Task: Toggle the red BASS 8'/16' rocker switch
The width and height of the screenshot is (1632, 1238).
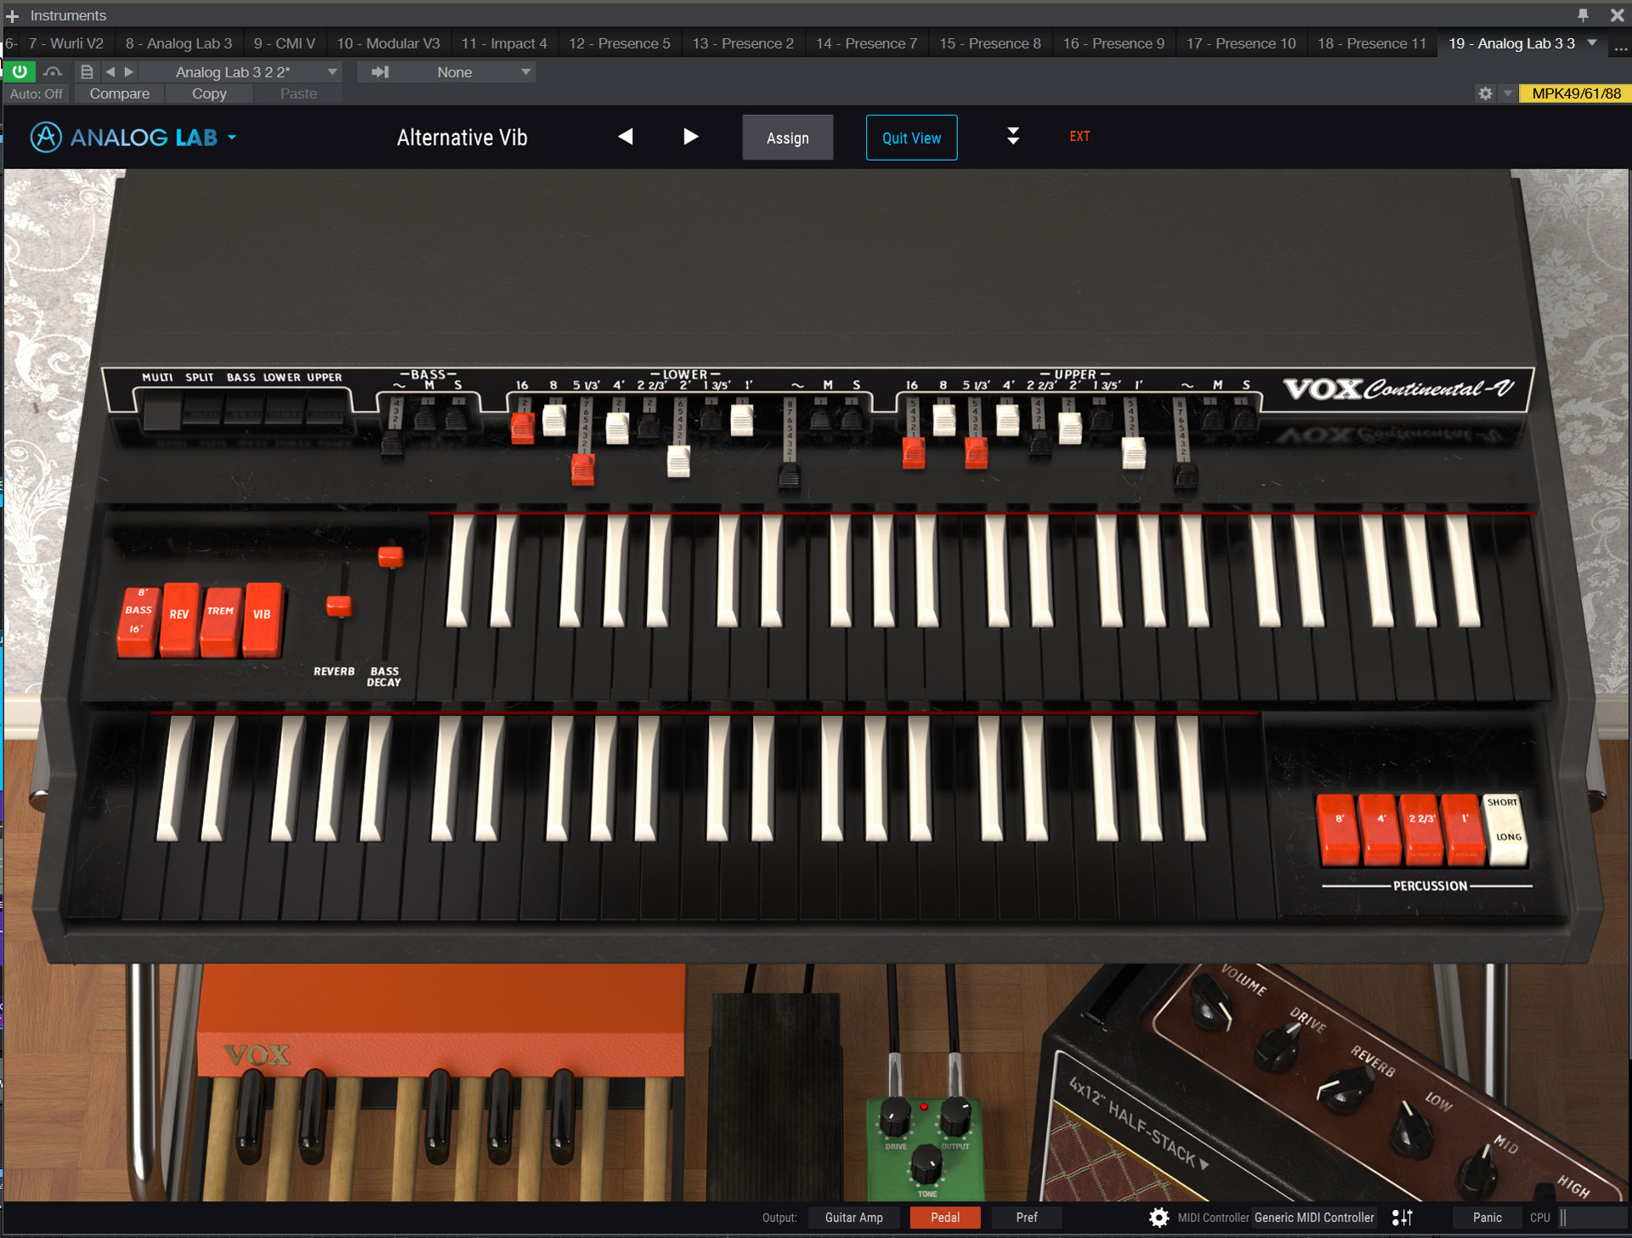Action: click(138, 621)
